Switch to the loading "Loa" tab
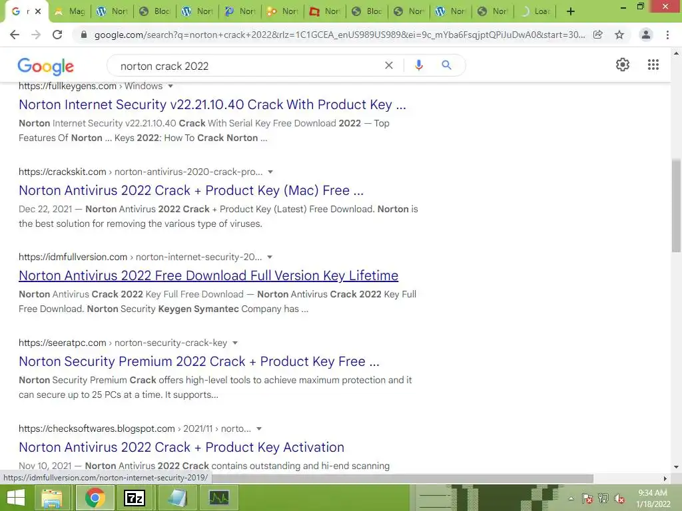682x511 pixels. click(536, 11)
